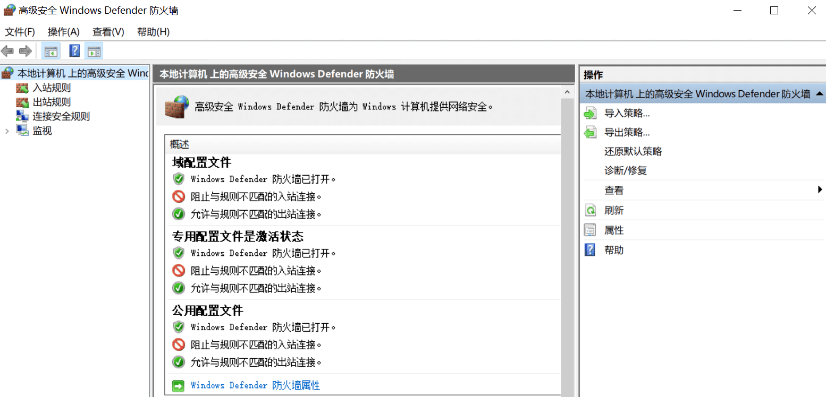This screenshot has width=826, height=397.
Task: Click 属性 action text
Action: coord(614,230)
